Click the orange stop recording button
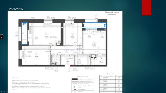This screenshot has height=93, width=166. 2,38
